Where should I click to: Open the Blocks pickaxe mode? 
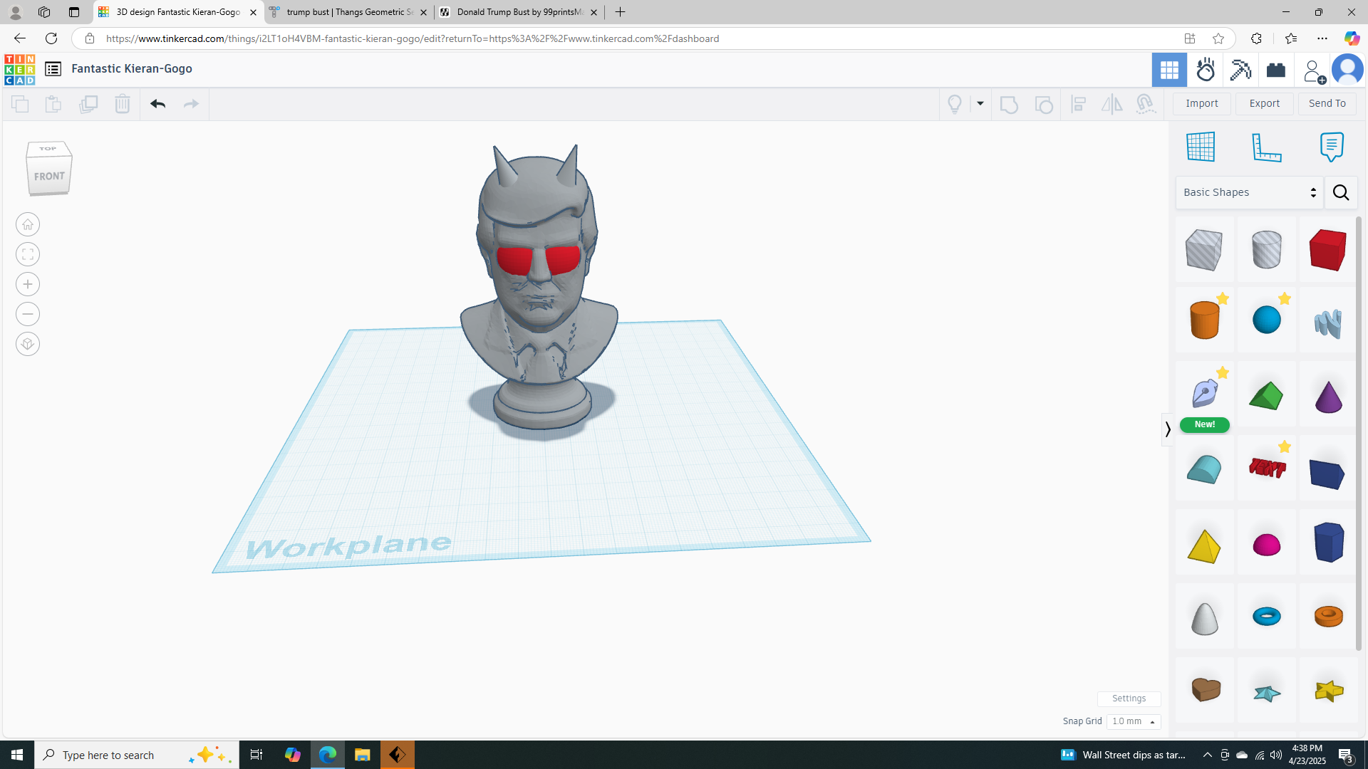click(1240, 70)
